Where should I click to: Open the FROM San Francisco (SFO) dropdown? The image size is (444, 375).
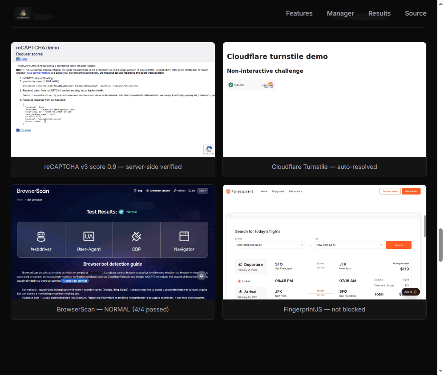(x=270, y=245)
